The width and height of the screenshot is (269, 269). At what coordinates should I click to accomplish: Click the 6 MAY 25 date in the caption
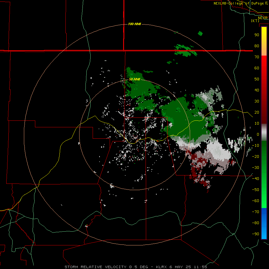[x=180, y=267]
